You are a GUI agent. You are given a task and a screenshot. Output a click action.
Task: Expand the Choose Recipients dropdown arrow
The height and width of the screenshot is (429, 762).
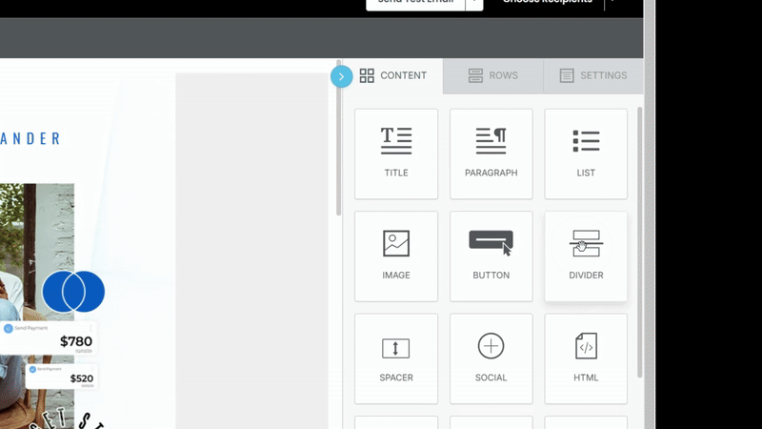[611, 3]
